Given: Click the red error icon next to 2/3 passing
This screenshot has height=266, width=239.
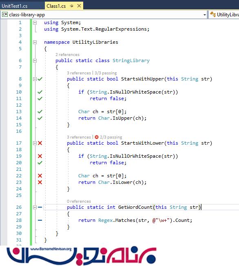Looking at the screenshot, I should pyautogui.click(x=97, y=137).
